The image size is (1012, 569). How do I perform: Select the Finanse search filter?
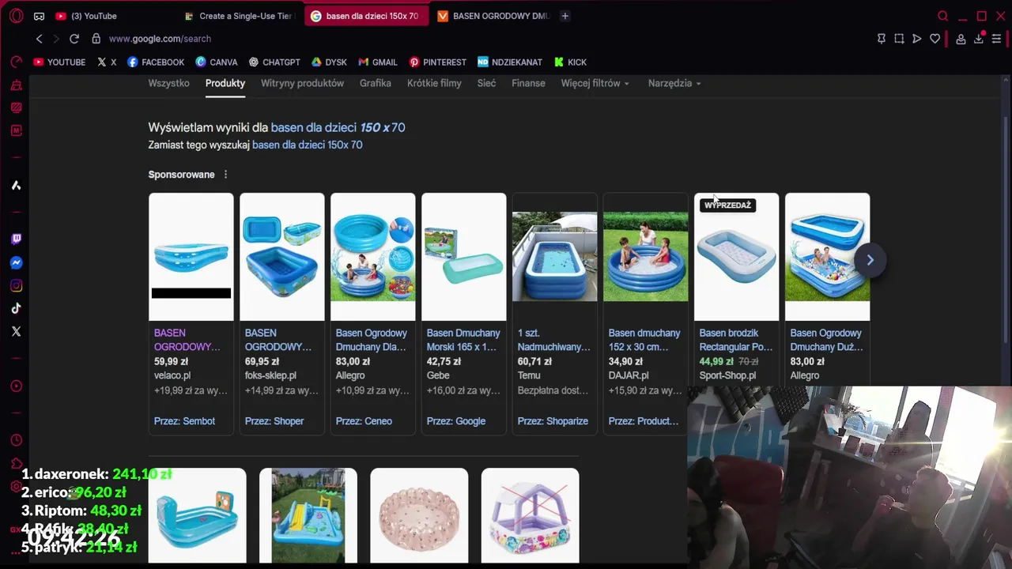[528, 83]
